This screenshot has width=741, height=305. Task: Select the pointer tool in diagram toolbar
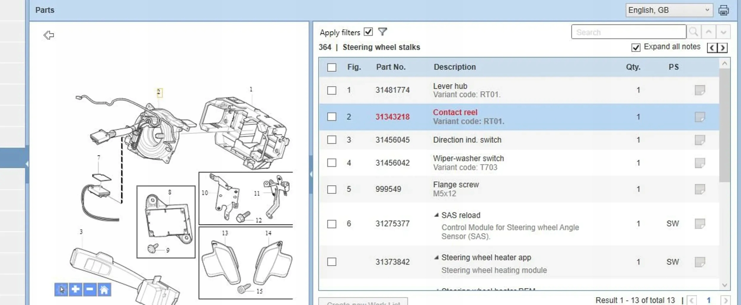coord(61,290)
